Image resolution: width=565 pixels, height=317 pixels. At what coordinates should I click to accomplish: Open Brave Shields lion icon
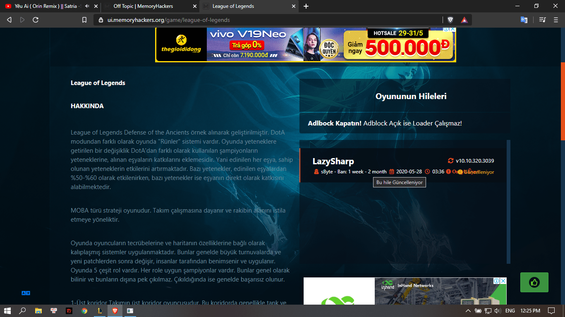tap(450, 20)
